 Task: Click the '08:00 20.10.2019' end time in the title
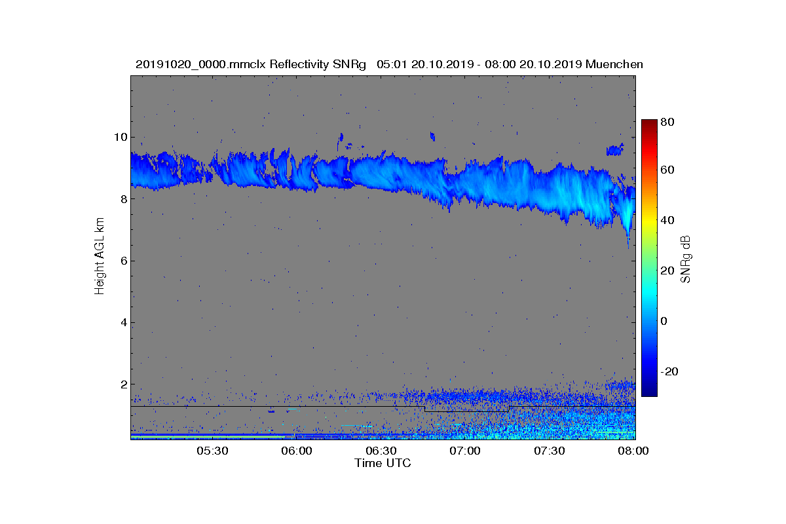point(531,64)
